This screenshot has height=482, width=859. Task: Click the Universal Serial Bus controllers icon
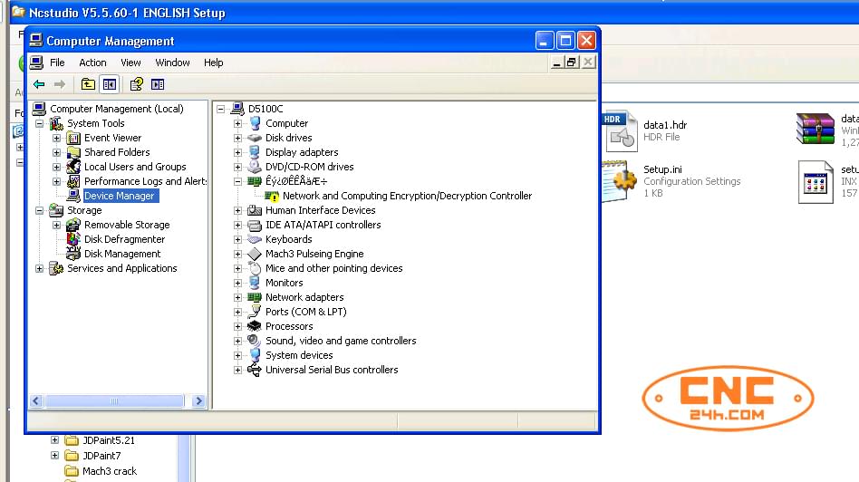pos(255,370)
